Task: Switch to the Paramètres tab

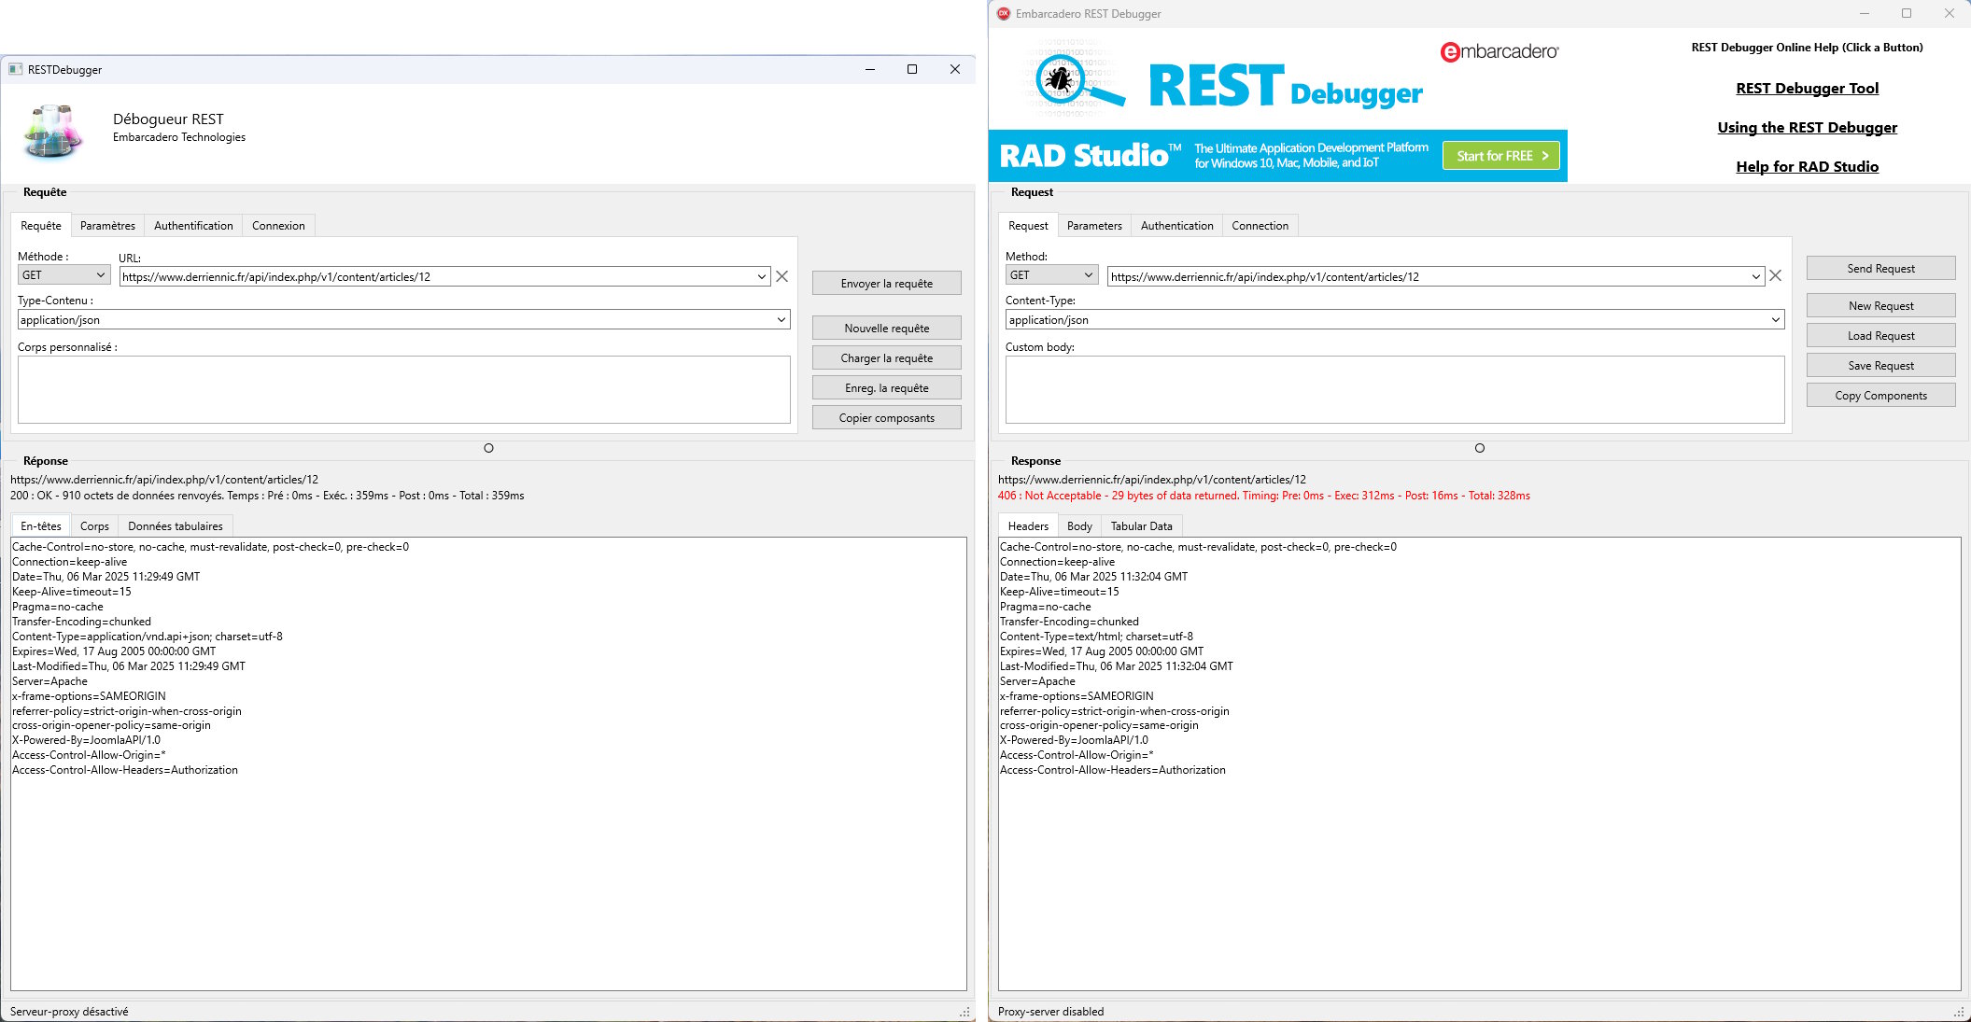Action: pyautogui.click(x=107, y=226)
